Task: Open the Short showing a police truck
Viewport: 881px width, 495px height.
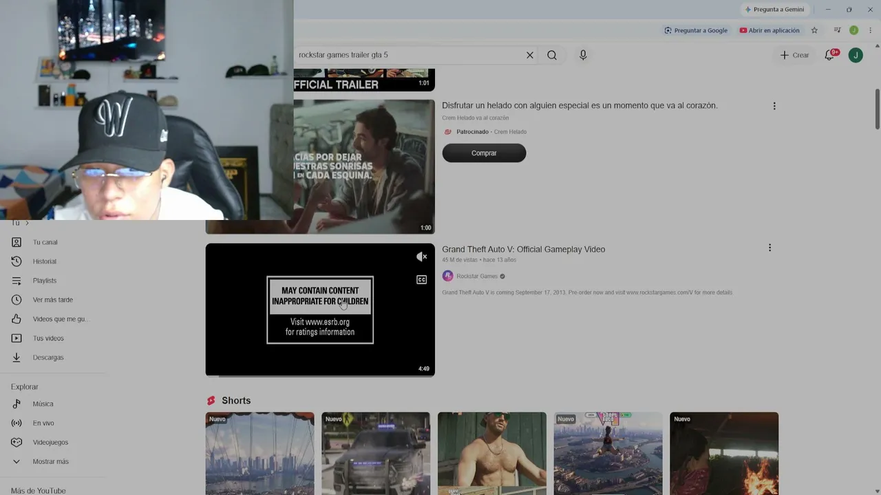Action: [376, 454]
